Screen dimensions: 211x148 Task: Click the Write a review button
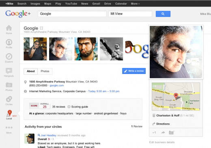[134, 71]
